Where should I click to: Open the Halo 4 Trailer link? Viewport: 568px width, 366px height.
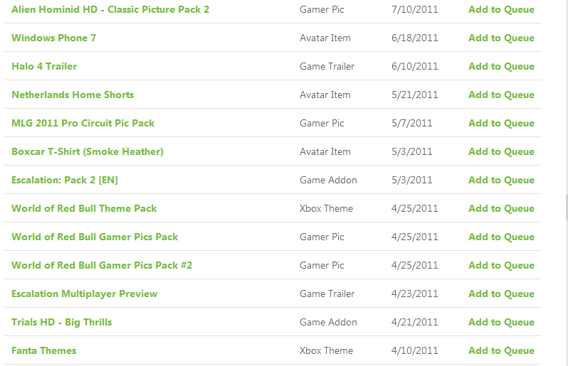(x=44, y=66)
